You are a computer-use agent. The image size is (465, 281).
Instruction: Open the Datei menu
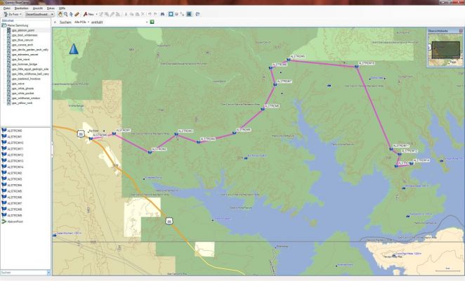click(5, 7)
